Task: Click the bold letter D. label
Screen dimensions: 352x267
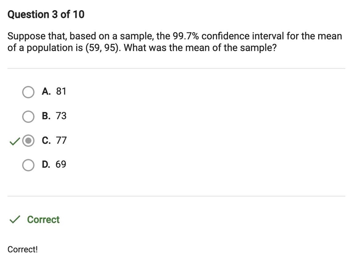Action: pyautogui.click(x=46, y=165)
